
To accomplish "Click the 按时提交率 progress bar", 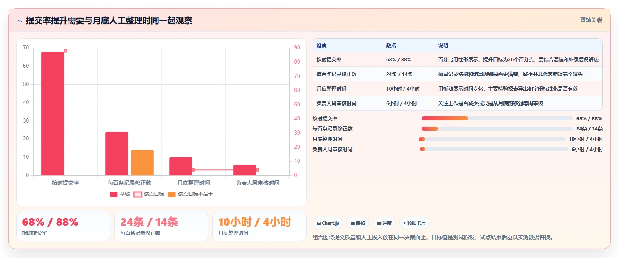I will [497, 118].
